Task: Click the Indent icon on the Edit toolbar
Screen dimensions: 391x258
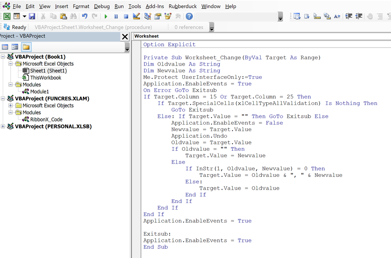Action: click(x=349, y=16)
